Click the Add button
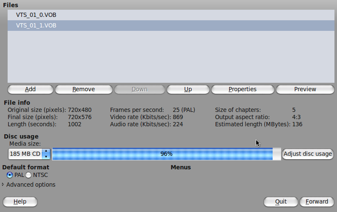 tap(30, 90)
